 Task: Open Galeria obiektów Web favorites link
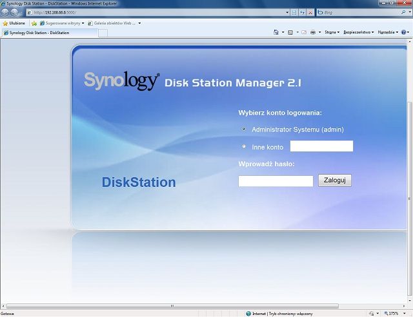pyautogui.click(x=112, y=23)
